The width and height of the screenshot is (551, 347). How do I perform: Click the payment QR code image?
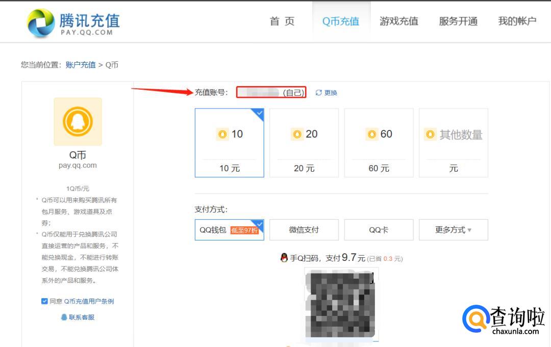coord(341,304)
